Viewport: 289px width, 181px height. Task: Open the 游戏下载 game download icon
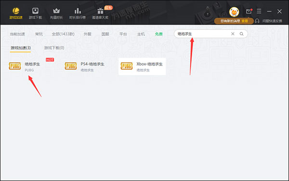(x=35, y=11)
